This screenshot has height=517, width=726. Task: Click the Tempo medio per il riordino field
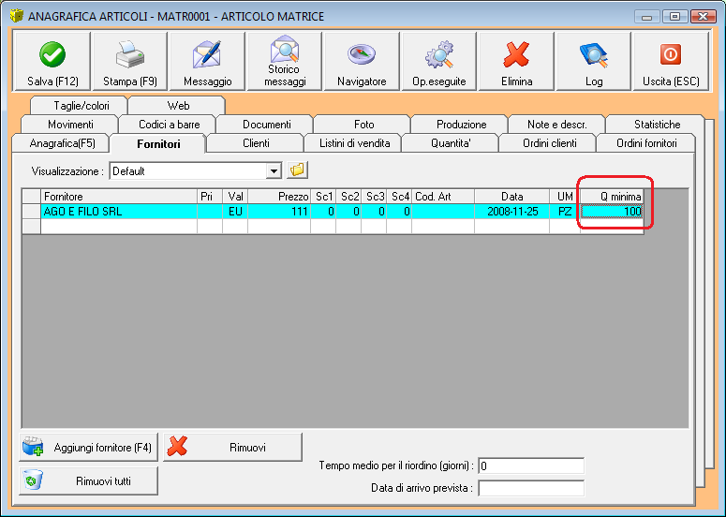coord(531,465)
